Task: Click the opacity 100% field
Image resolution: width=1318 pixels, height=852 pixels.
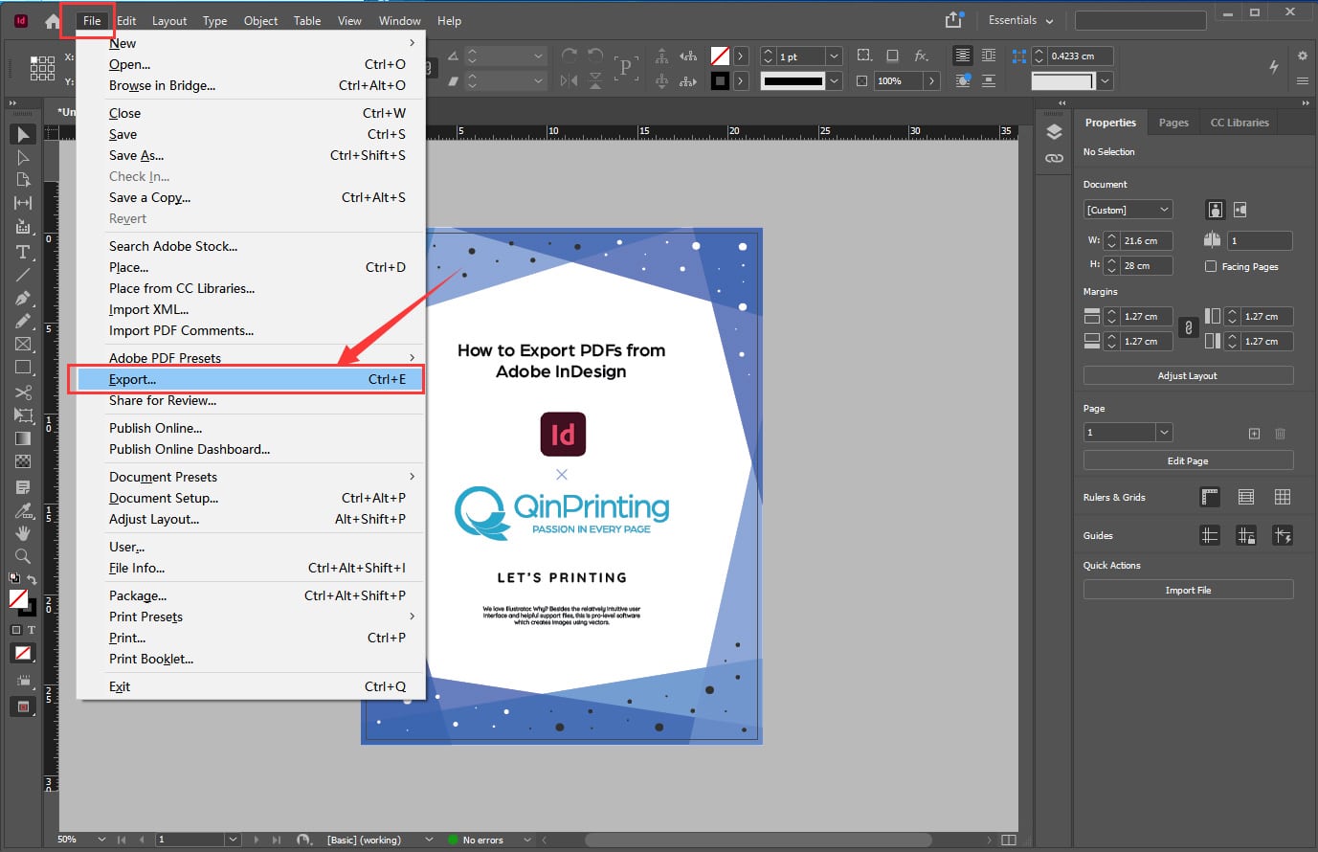Action: [x=898, y=81]
